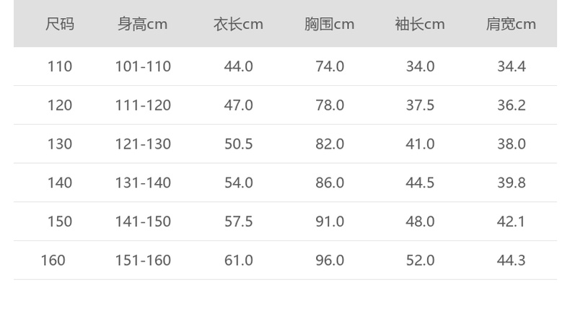Click the 袖长cm header cell
The image size is (570, 311).
420,25
